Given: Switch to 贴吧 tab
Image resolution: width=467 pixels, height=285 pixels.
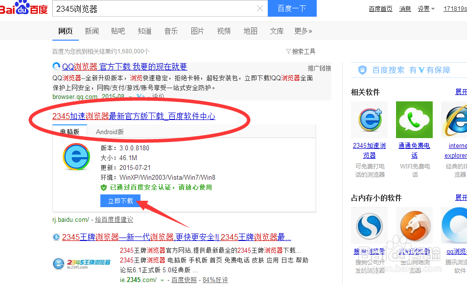Looking at the screenshot, I should tap(118, 31).
